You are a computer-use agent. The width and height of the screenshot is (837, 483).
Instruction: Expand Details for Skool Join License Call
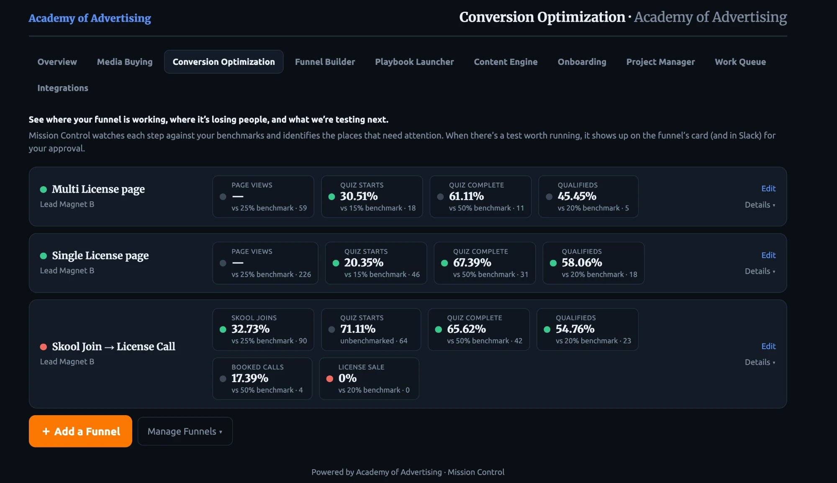(760, 362)
